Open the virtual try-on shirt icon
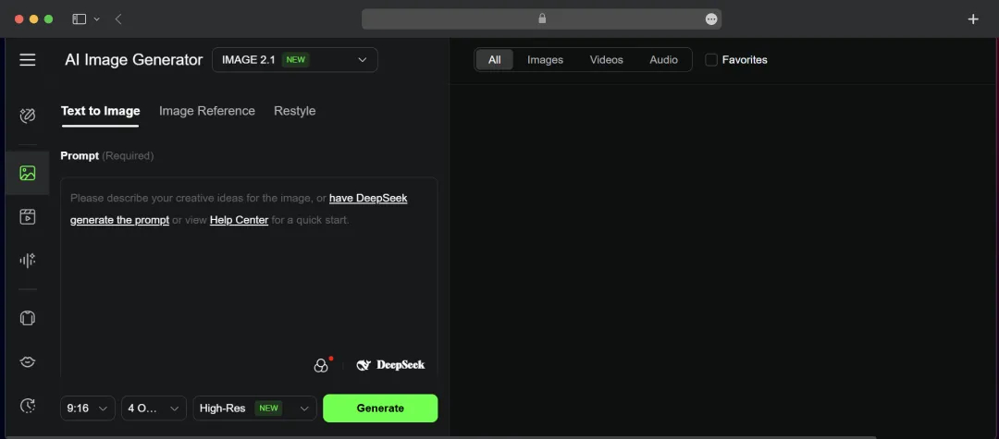The image size is (999, 439). (28, 318)
